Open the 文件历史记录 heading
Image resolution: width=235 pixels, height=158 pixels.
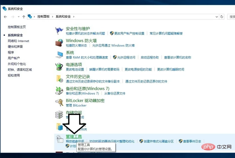coord(78,76)
